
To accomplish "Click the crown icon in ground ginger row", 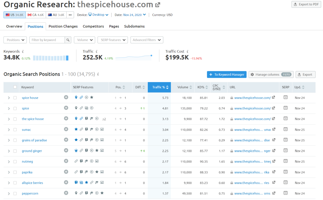I will pyautogui.click(x=76, y=151).
